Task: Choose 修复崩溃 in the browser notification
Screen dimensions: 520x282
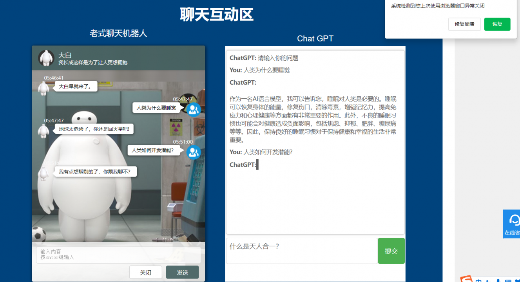Action: [464, 24]
